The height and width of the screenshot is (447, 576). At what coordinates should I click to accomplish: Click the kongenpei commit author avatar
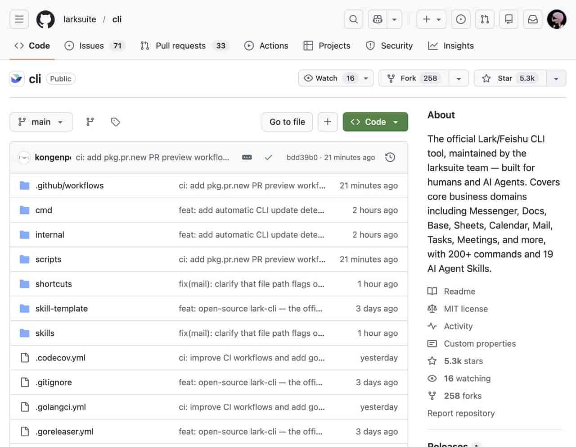pos(24,157)
